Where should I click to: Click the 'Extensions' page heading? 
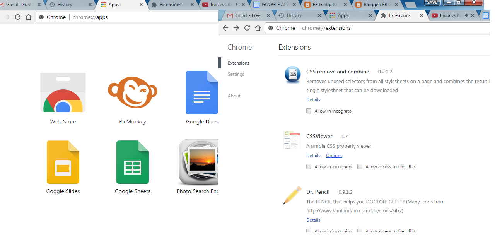(295, 47)
